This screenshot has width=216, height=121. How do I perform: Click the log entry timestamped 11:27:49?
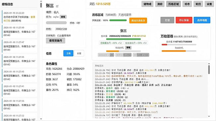tap(20, 31)
